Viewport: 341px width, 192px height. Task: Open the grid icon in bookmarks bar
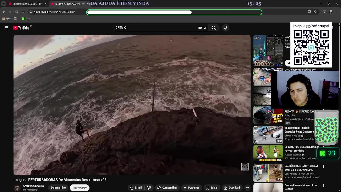click(15, 19)
